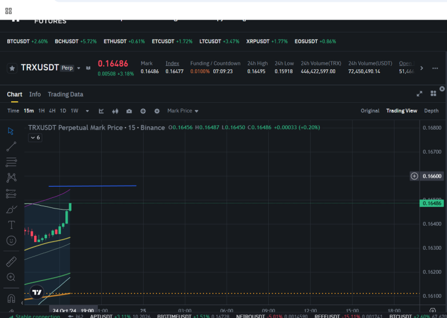Open LTCUSDT ticker
Image resolution: width=447 pixels, height=318 pixels.
(219, 41)
